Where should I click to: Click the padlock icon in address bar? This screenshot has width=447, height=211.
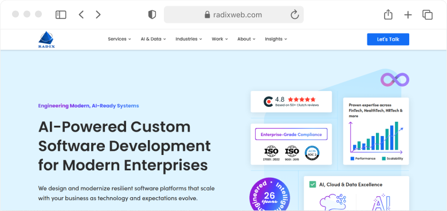pos(207,14)
